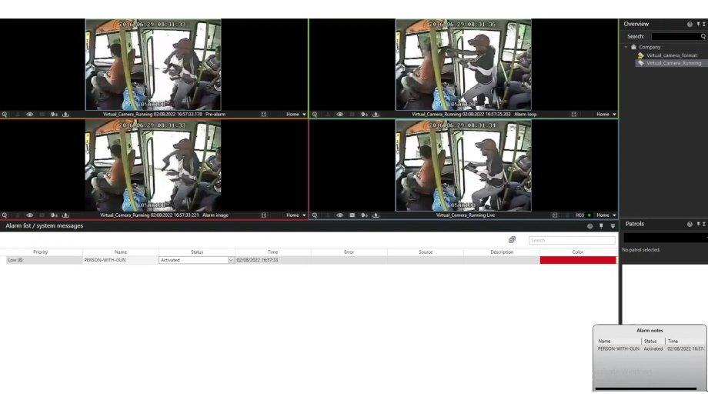Click the help icon in the Alarm list header
Viewport: 708px width, 410px height.
[589, 226]
